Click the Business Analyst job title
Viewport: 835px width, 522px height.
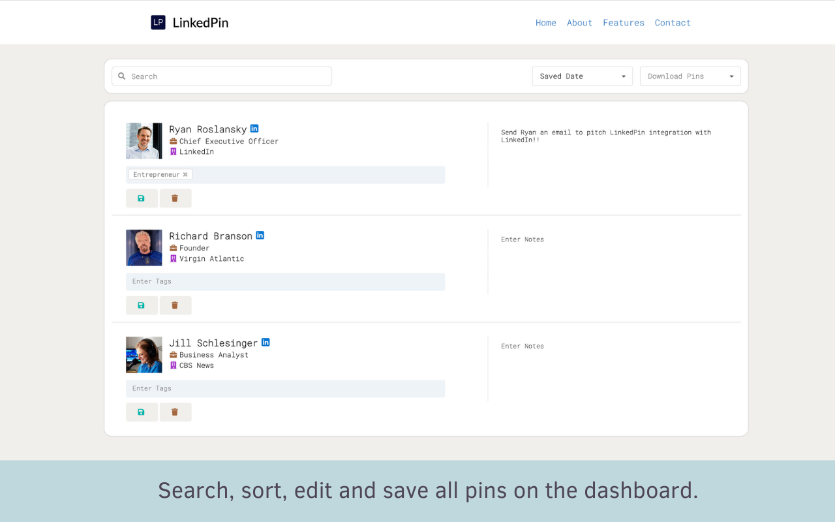point(214,356)
